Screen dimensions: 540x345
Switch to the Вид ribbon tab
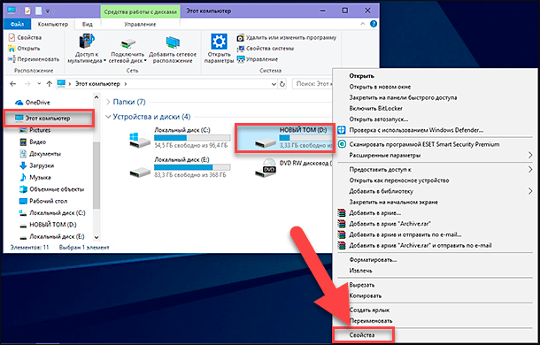click(87, 24)
